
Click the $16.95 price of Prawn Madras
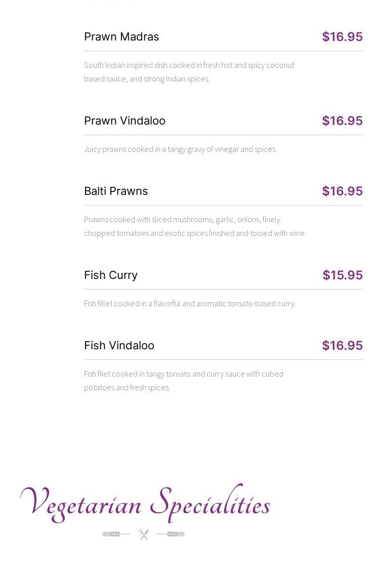pyautogui.click(x=342, y=37)
